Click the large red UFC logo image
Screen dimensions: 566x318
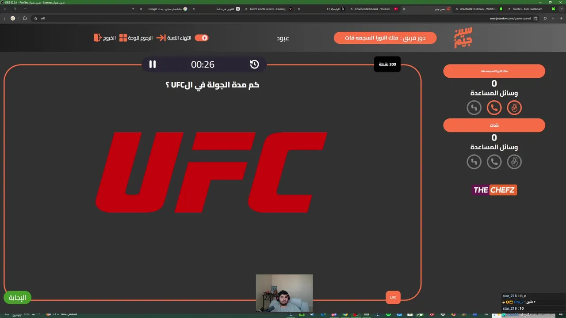pos(211,172)
